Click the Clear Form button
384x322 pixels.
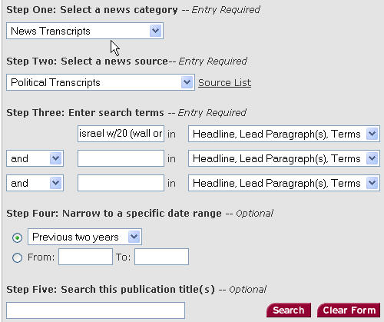[x=349, y=310]
